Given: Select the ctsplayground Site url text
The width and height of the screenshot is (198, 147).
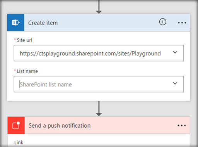Looking at the screenshot, I should [x=90, y=54].
